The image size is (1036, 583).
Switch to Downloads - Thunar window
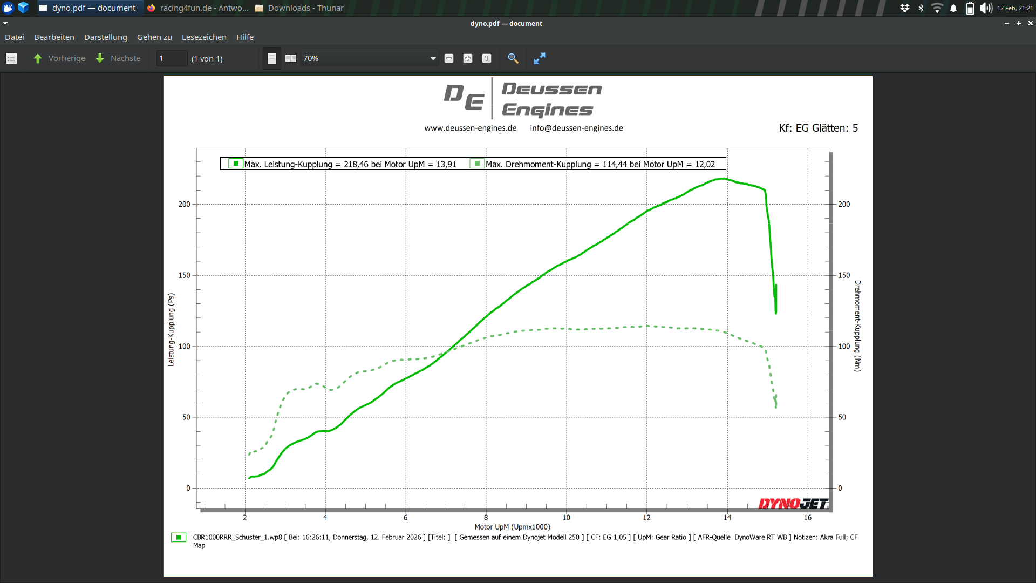299,8
